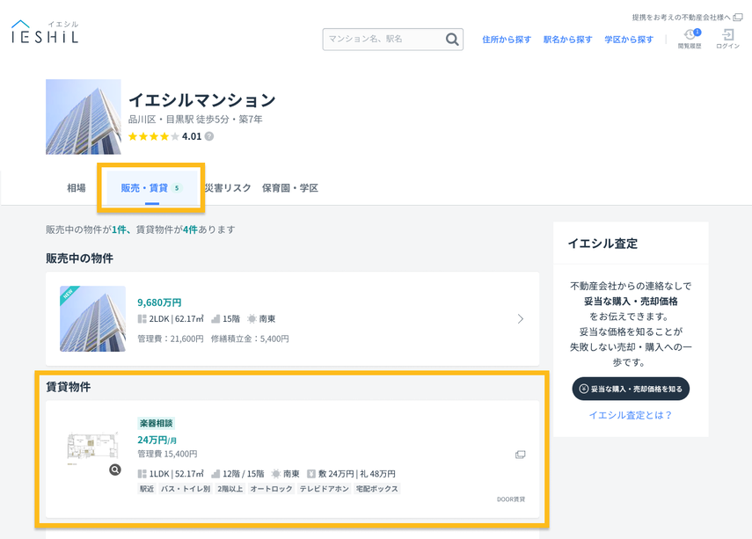Click the イエシルマンション building photo
This screenshot has height=539, width=752.
coord(84,117)
